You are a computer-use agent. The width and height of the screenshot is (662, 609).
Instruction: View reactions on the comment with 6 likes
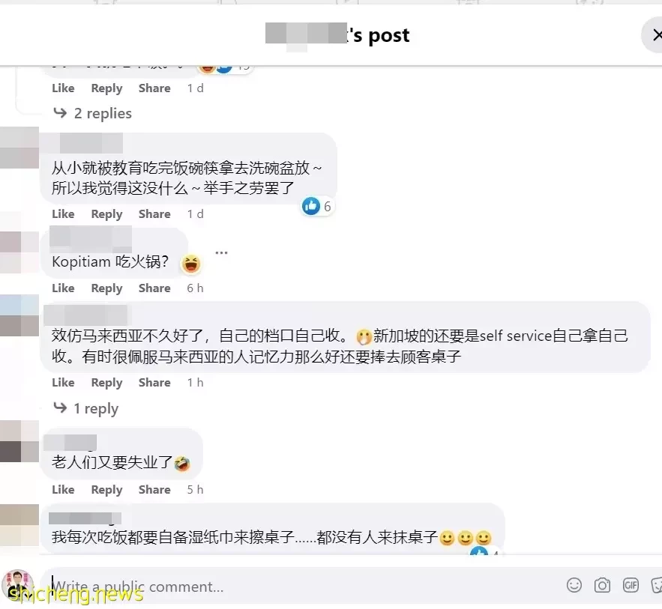(x=317, y=206)
